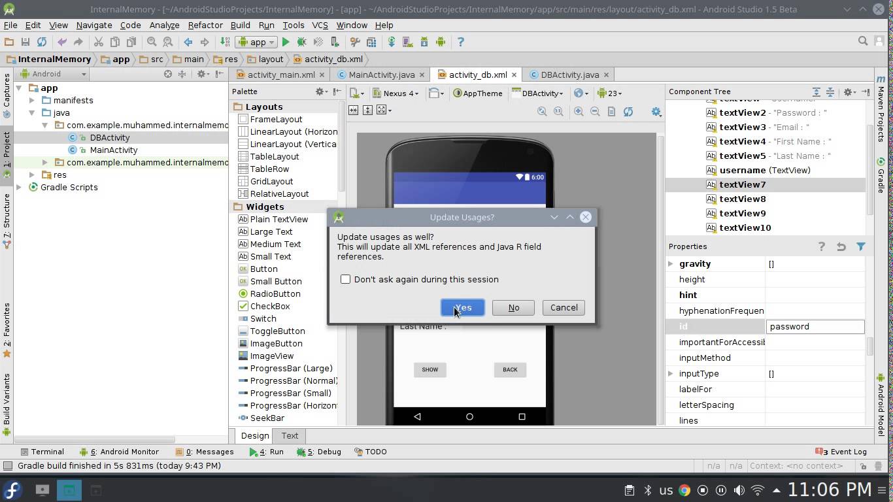Viewport: 893px width, 502px height.
Task: Cancel the Update Usages dialog
Action: (x=563, y=307)
